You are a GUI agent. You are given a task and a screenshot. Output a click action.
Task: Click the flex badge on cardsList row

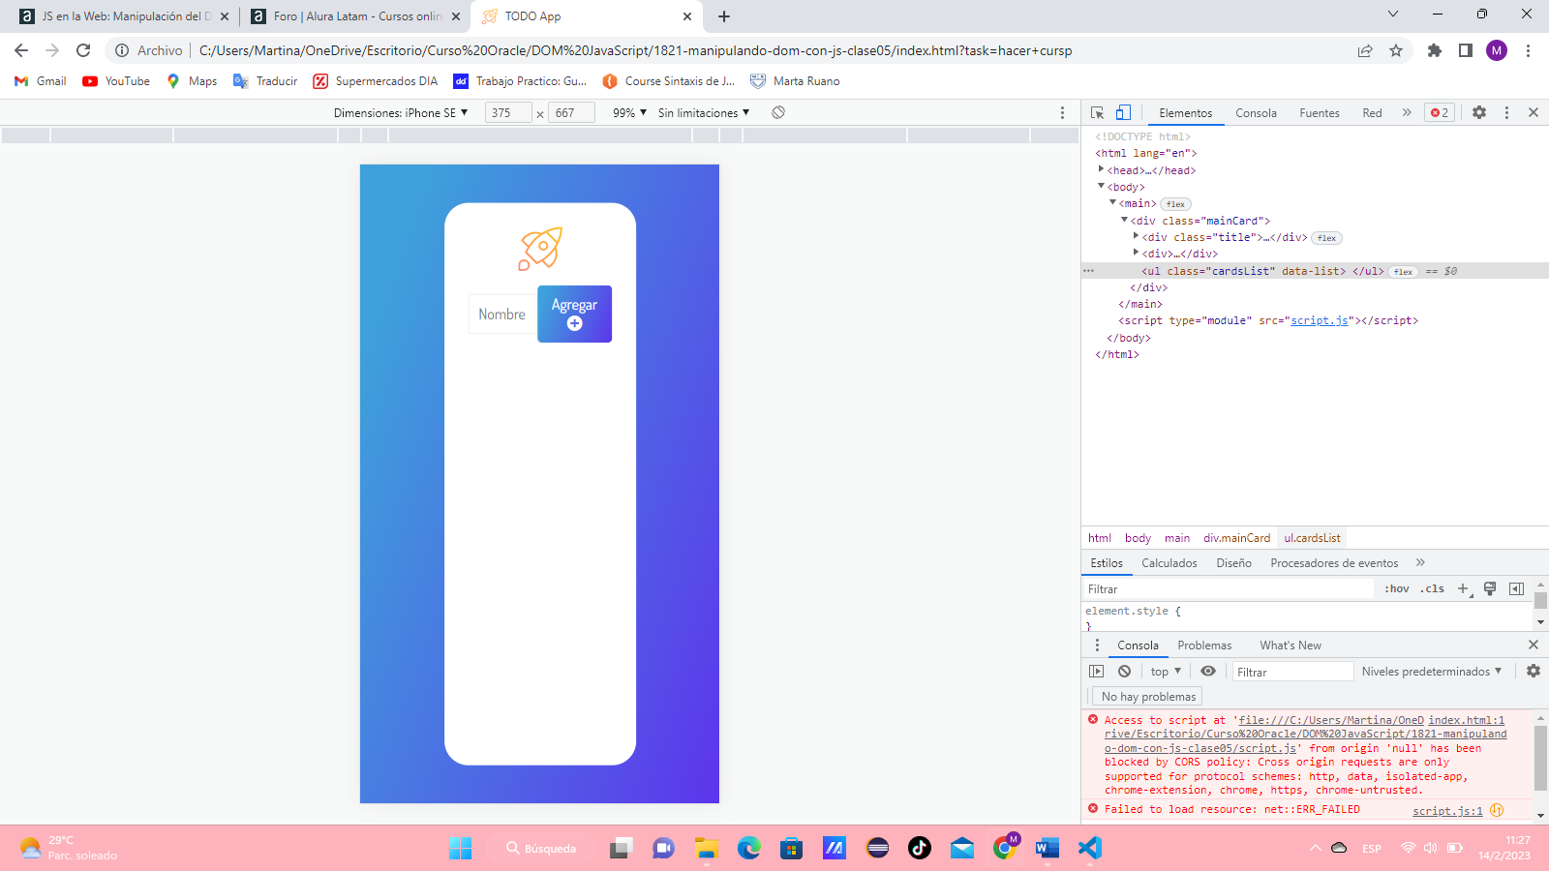click(x=1403, y=272)
